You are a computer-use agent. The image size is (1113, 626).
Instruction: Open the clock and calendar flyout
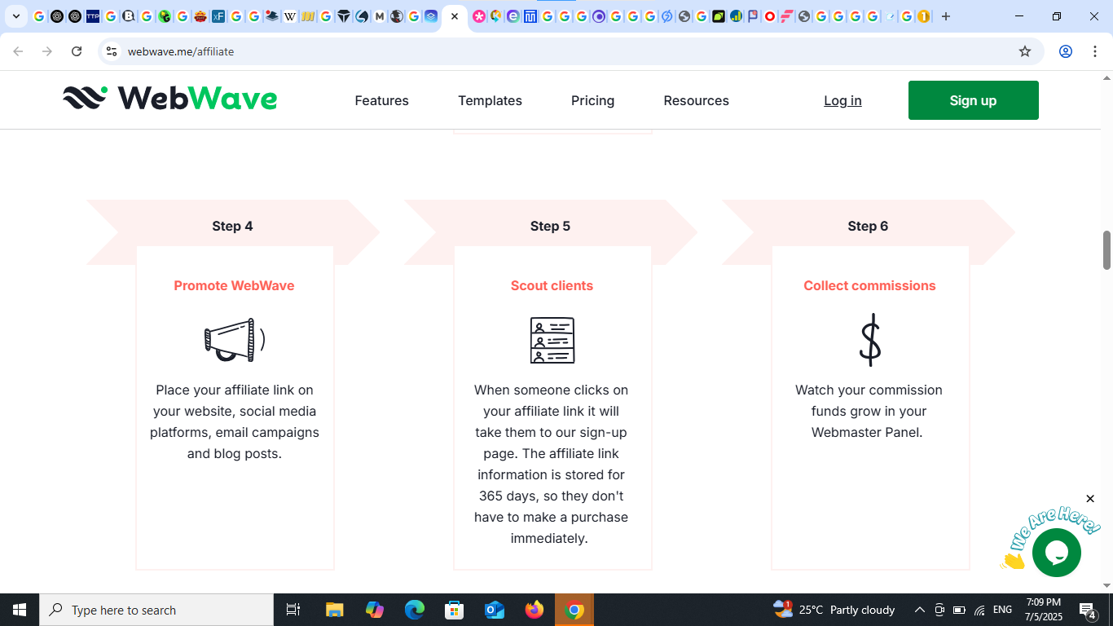point(1043,610)
